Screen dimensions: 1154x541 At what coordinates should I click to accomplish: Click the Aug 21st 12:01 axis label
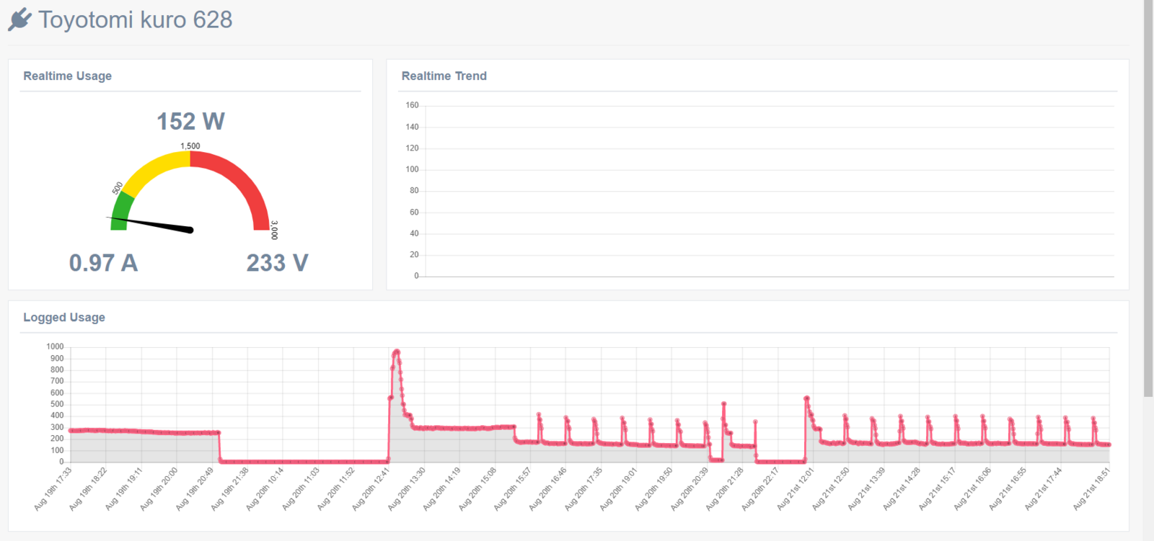[795, 489]
